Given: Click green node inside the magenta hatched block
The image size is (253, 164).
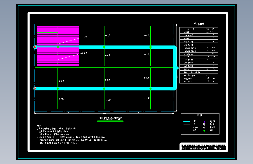Looking at the screenshot, I should pos(58,47).
